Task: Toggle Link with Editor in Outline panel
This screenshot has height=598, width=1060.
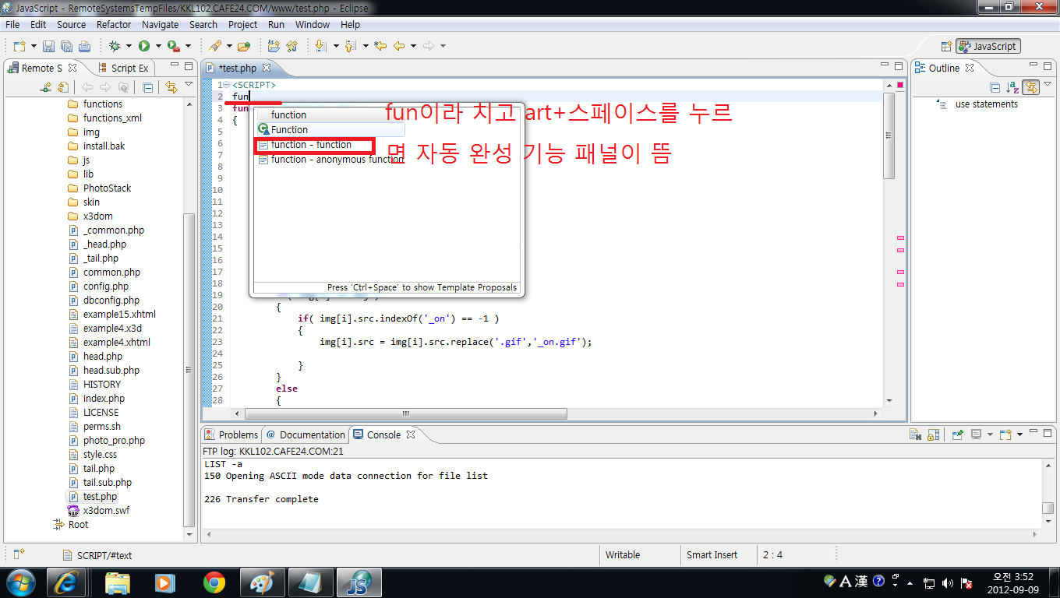Action: [x=1031, y=87]
